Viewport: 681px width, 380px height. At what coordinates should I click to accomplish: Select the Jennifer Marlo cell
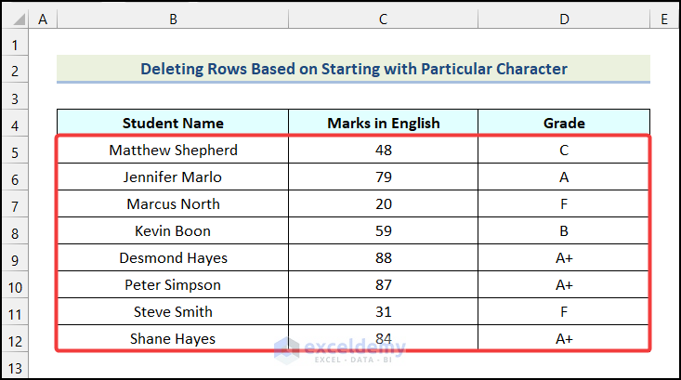click(173, 177)
